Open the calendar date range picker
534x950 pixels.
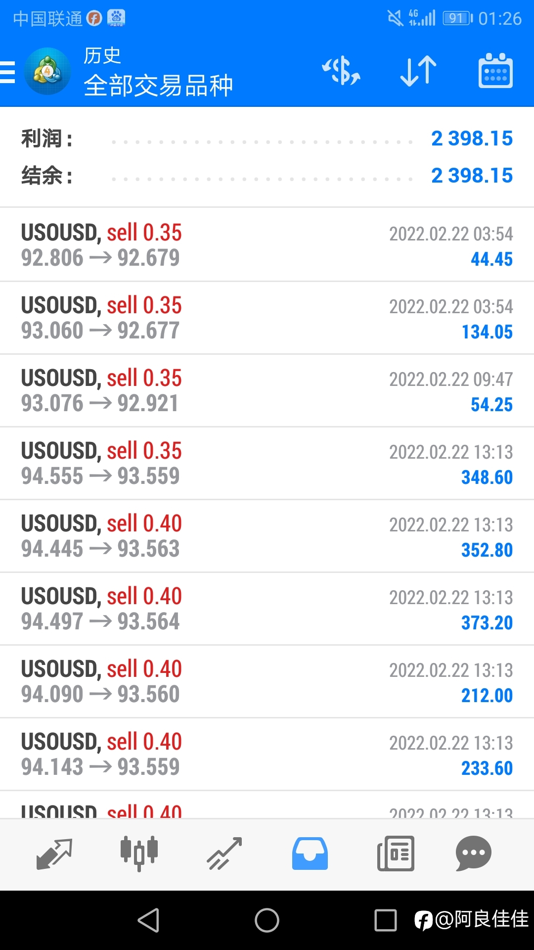[495, 71]
